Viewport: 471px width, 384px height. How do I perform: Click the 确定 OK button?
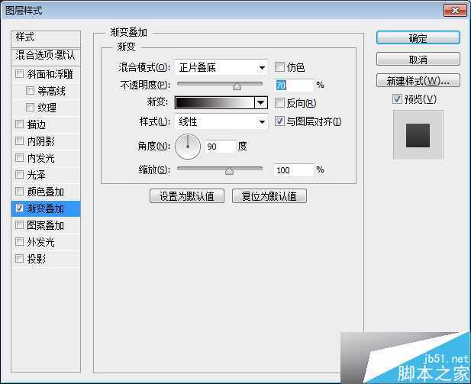coord(418,38)
